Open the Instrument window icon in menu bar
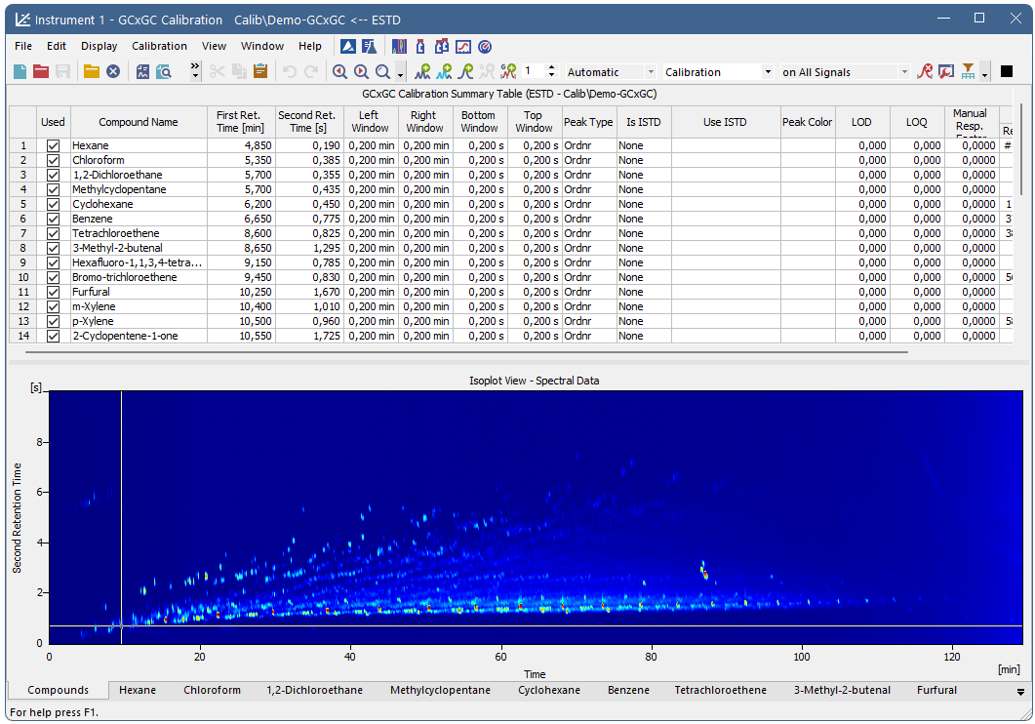 pos(348,46)
